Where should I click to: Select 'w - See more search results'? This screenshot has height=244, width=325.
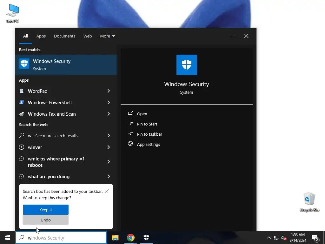(53, 136)
